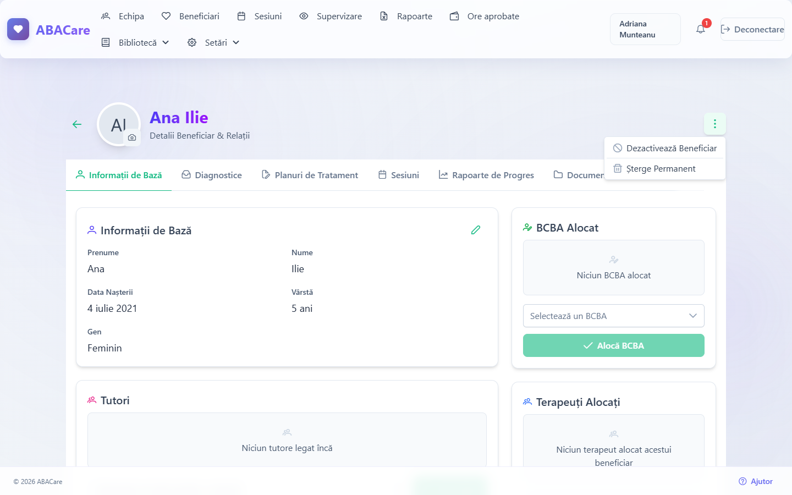Select the Informații de Bază tab

coord(119,175)
